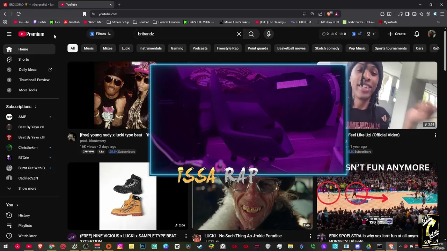Select the Cars chip
The image size is (447, 251).
(x=419, y=48)
